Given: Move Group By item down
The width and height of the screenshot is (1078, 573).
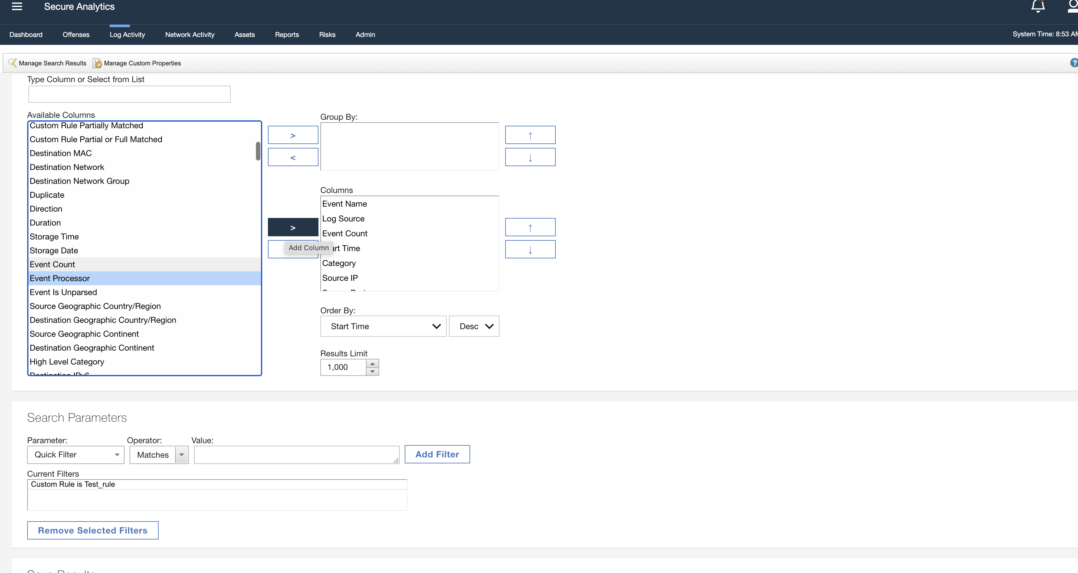Looking at the screenshot, I should (x=530, y=157).
